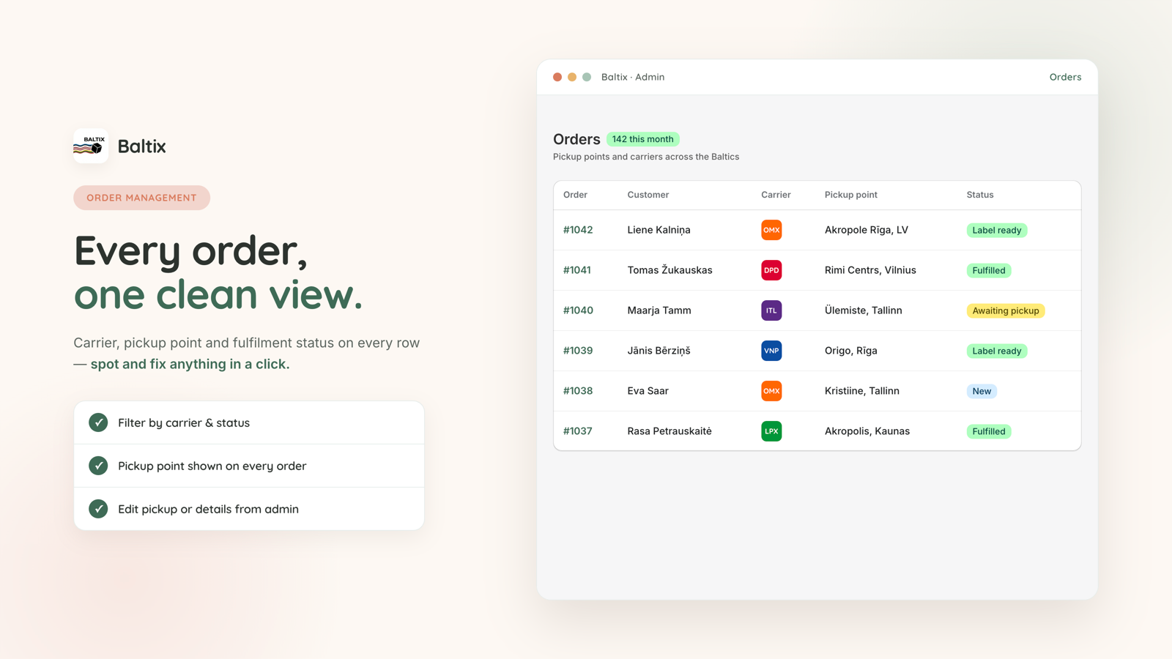Click the OMX carrier icon for order #1042
Image resolution: width=1172 pixels, height=659 pixels.
(x=771, y=230)
